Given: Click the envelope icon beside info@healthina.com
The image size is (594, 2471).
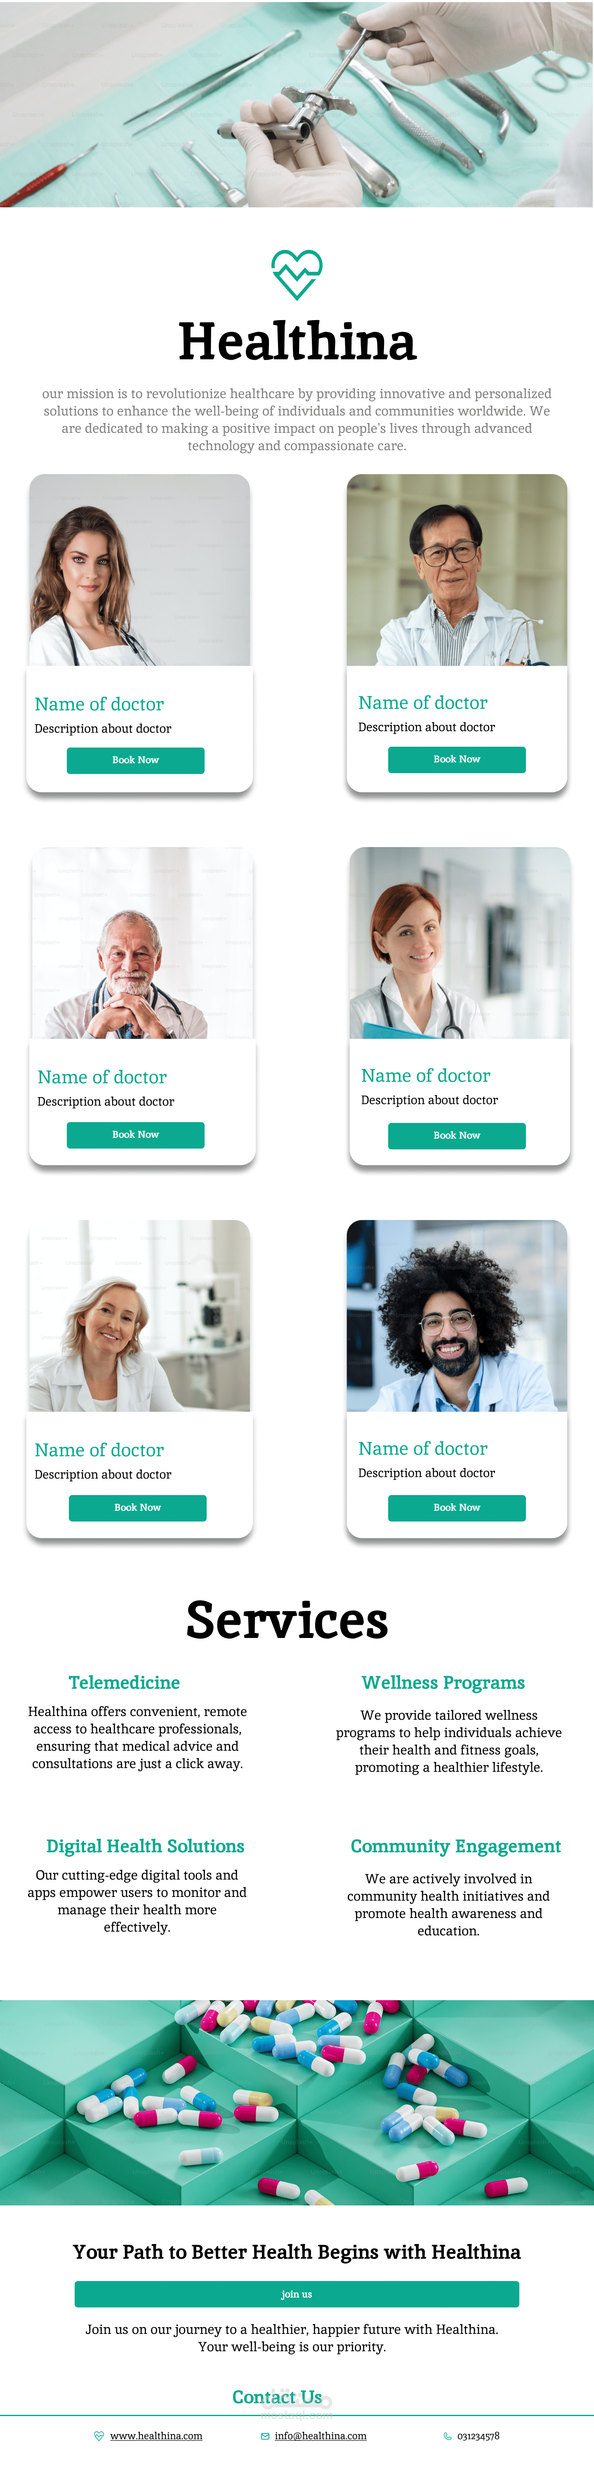Looking at the screenshot, I should click(265, 2435).
